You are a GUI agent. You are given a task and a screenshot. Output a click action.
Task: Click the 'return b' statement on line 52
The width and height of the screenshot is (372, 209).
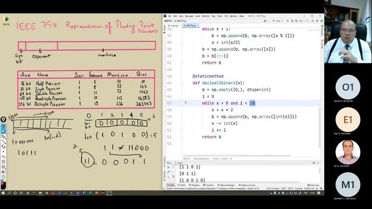point(212,137)
